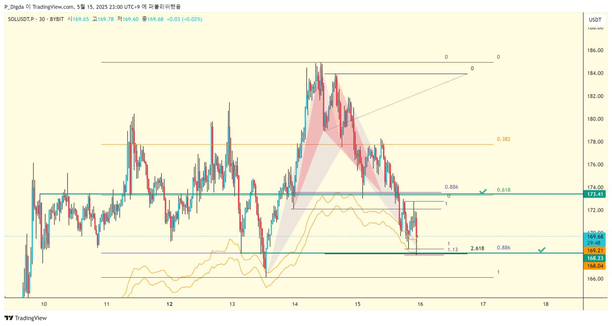612x326 pixels.
Task: Click the green 168.23 price tag
Action: [595, 258]
